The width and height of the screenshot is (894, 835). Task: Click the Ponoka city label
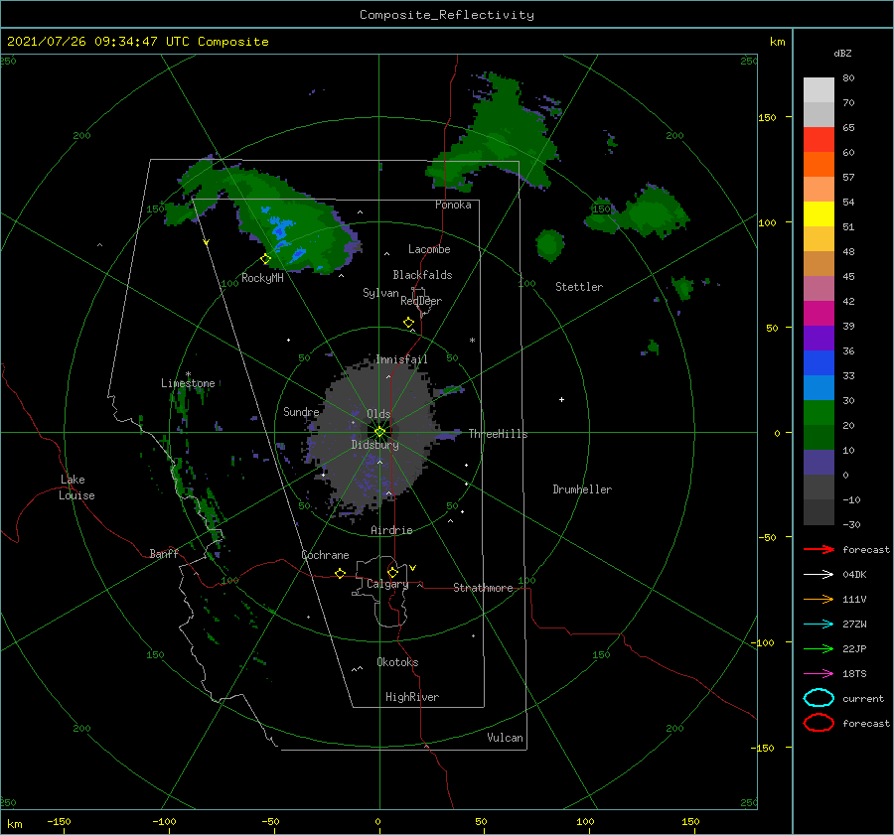(x=453, y=205)
